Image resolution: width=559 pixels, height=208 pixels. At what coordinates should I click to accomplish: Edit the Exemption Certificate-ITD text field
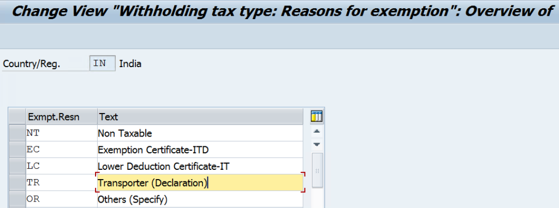pos(200,150)
